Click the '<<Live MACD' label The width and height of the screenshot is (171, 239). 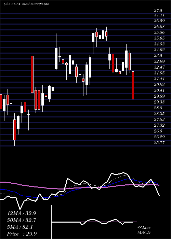coord(144,230)
